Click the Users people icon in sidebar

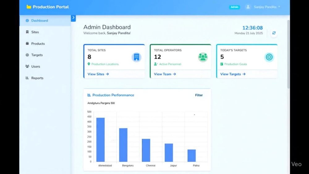27,66
